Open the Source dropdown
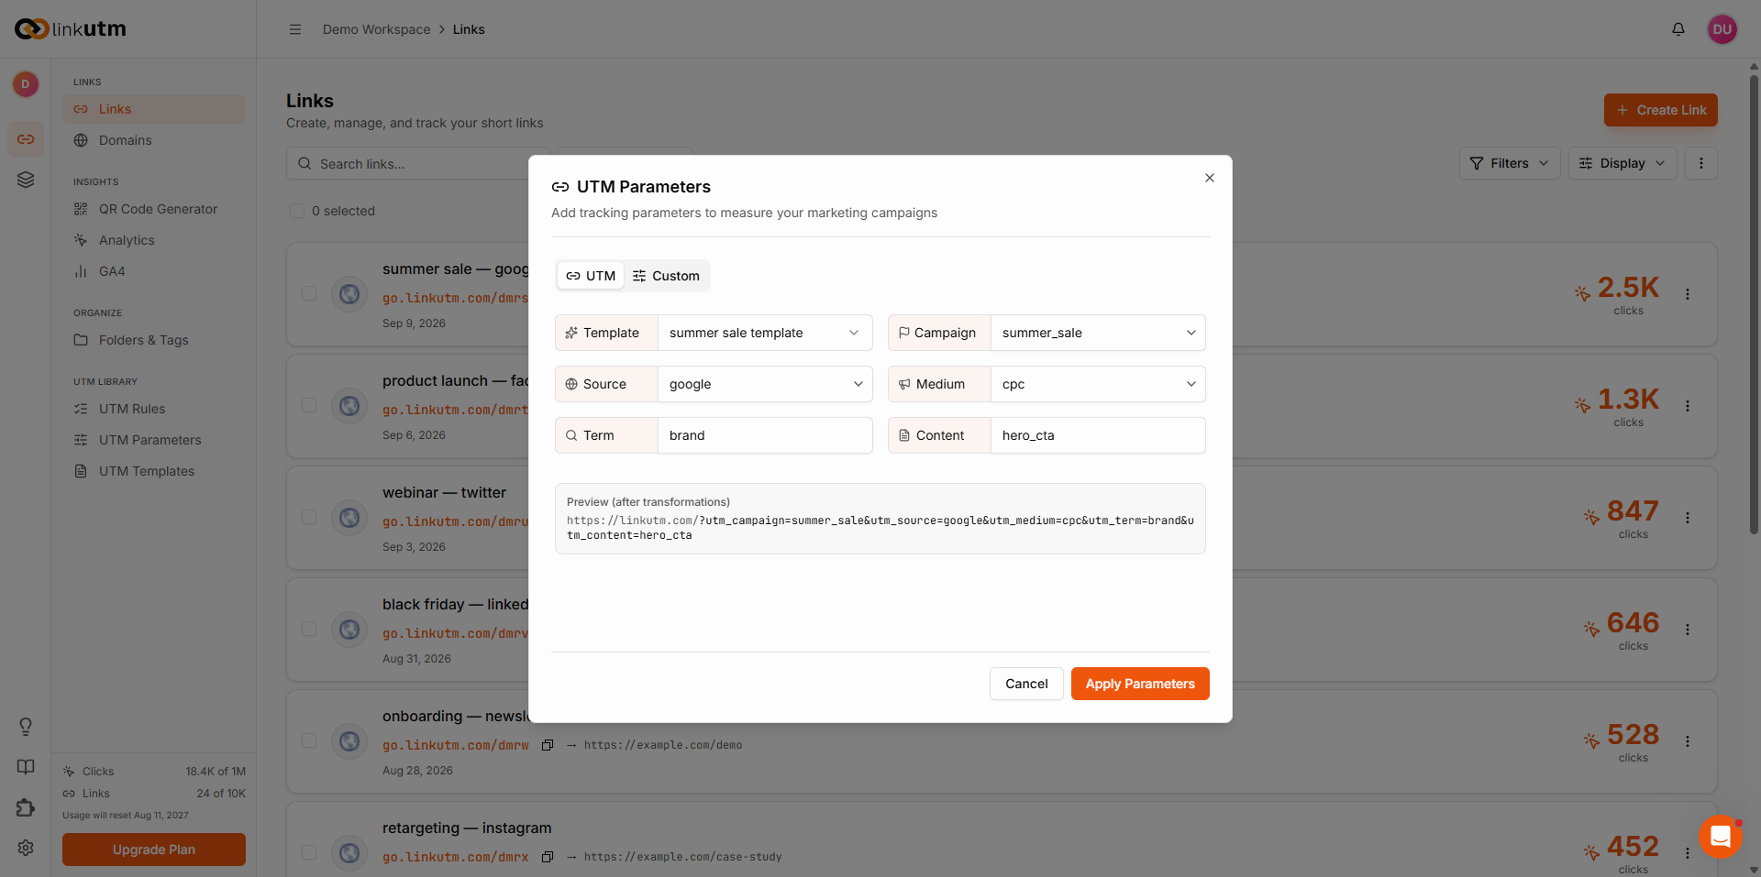This screenshot has height=877, width=1761. 765,384
